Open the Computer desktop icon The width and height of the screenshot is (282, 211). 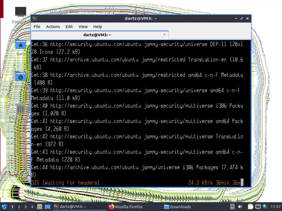[20, 15]
